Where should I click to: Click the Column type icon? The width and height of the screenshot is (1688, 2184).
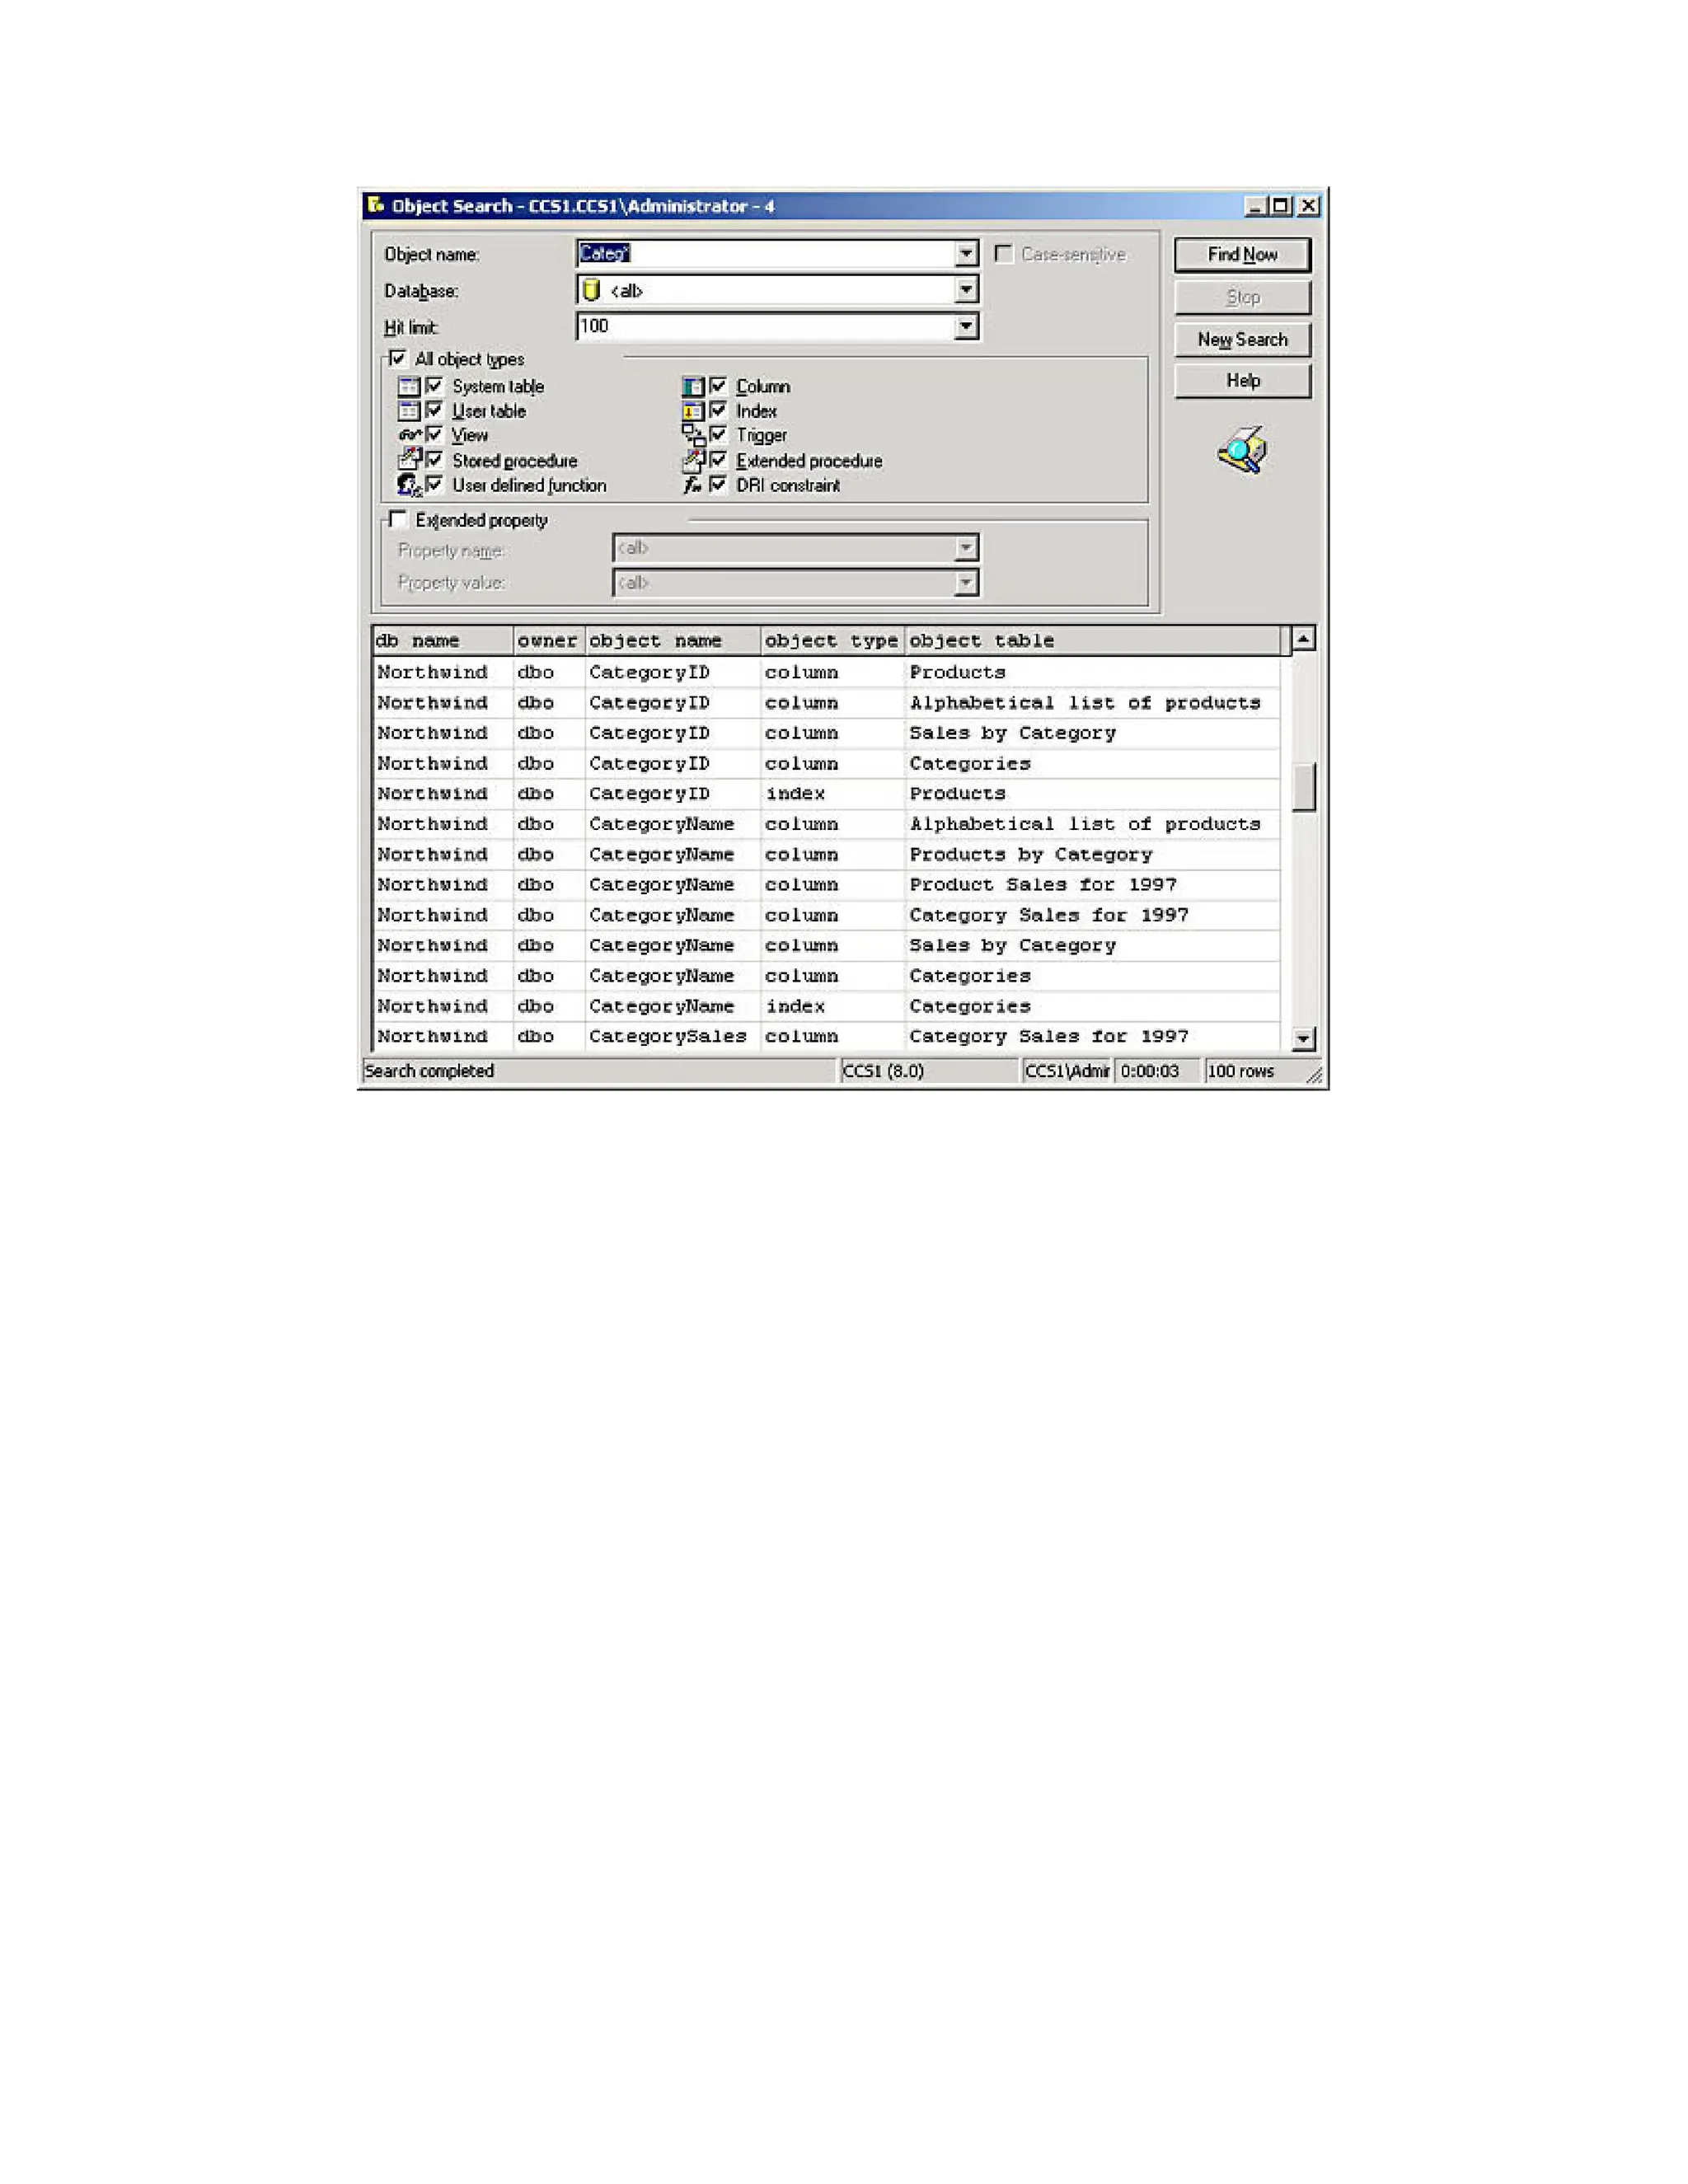pos(693,387)
